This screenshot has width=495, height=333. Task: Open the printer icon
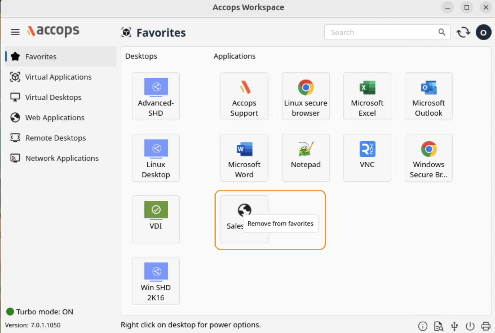tap(486, 326)
